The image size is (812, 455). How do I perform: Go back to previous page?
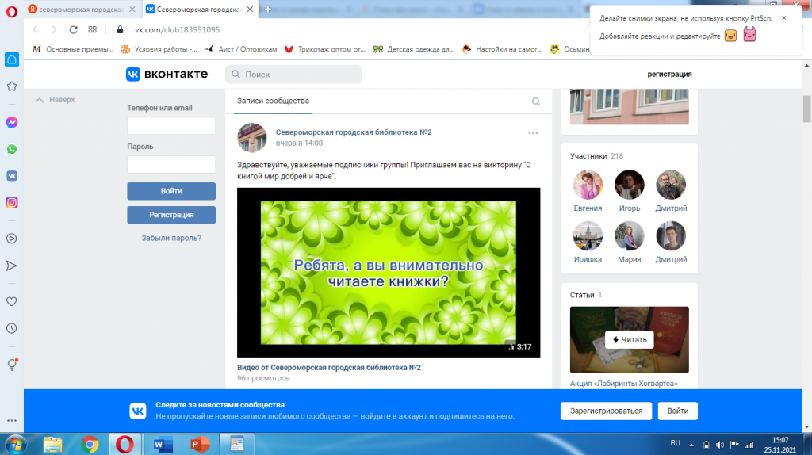(35, 30)
